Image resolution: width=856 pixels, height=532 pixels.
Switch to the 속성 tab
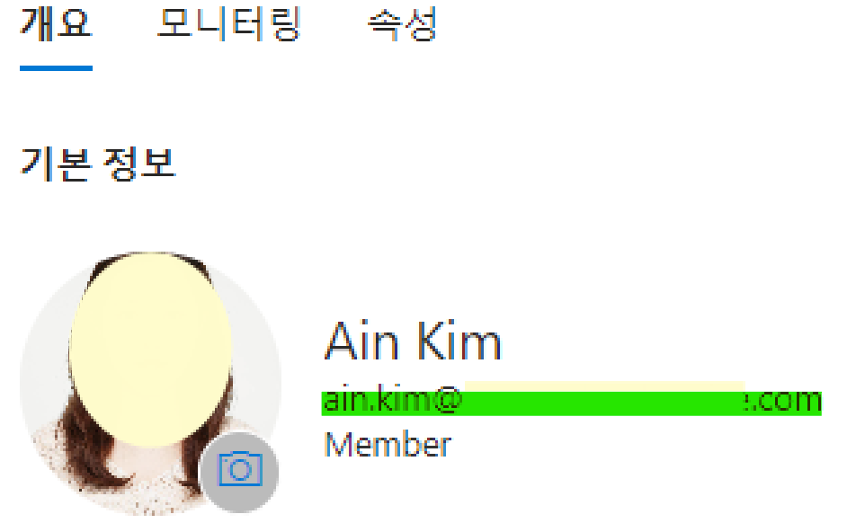[x=402, y=24]
